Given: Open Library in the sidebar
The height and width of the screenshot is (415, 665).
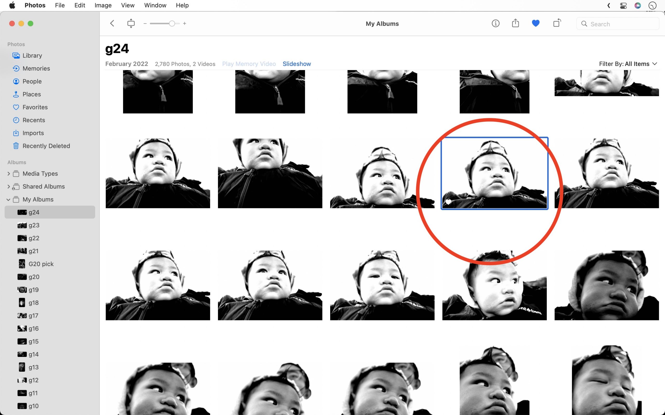Looking at the screenshot, I should 50,56.
